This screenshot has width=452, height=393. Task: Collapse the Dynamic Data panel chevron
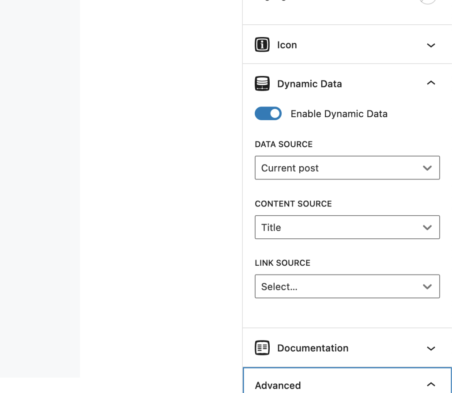(431, 83)
